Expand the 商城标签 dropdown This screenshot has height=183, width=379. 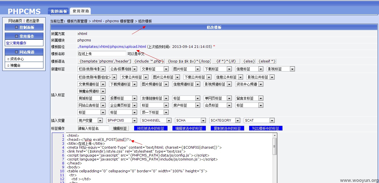pos(92,98)
